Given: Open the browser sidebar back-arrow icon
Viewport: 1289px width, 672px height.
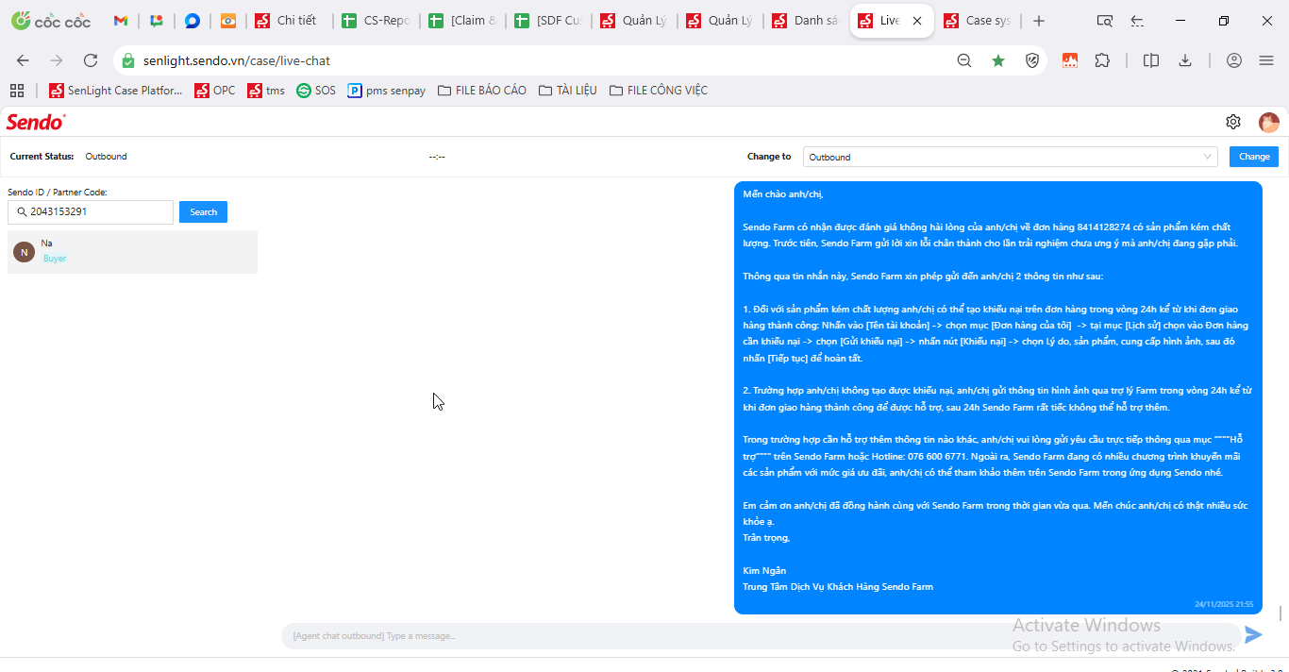Looking at the screenshot, I should [1137, 21].
